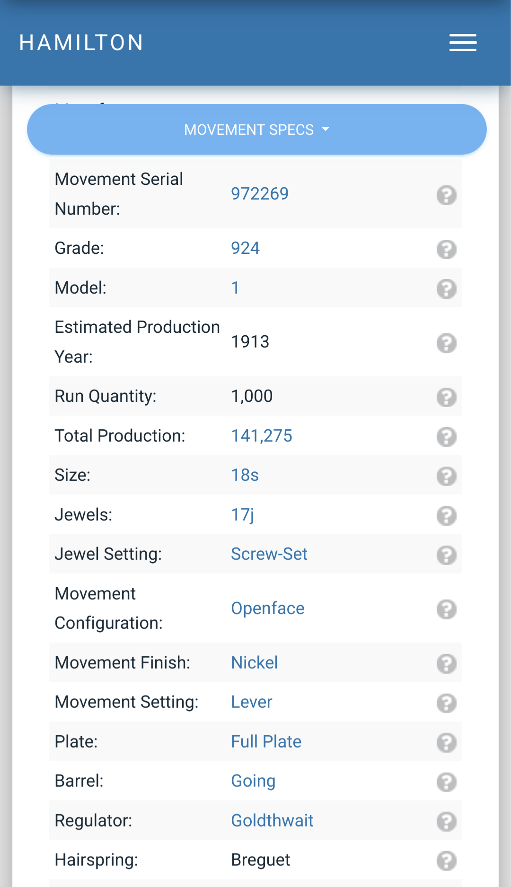The image size is (511, 887).
Task: Open the grade 924 link
Action: point(245,248)
